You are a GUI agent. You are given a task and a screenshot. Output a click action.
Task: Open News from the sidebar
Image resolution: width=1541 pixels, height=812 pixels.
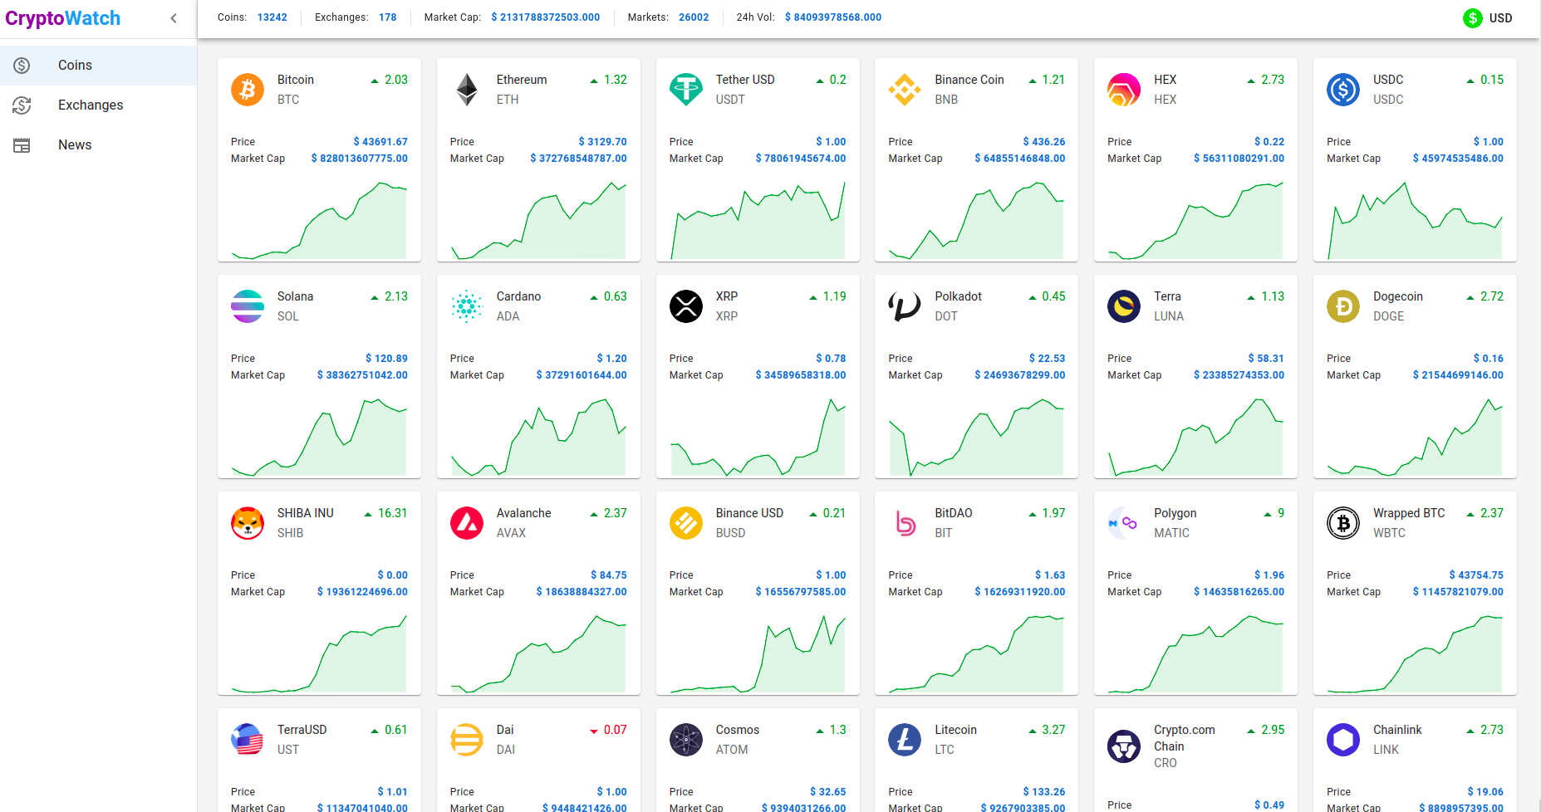[x=98, y=144]
